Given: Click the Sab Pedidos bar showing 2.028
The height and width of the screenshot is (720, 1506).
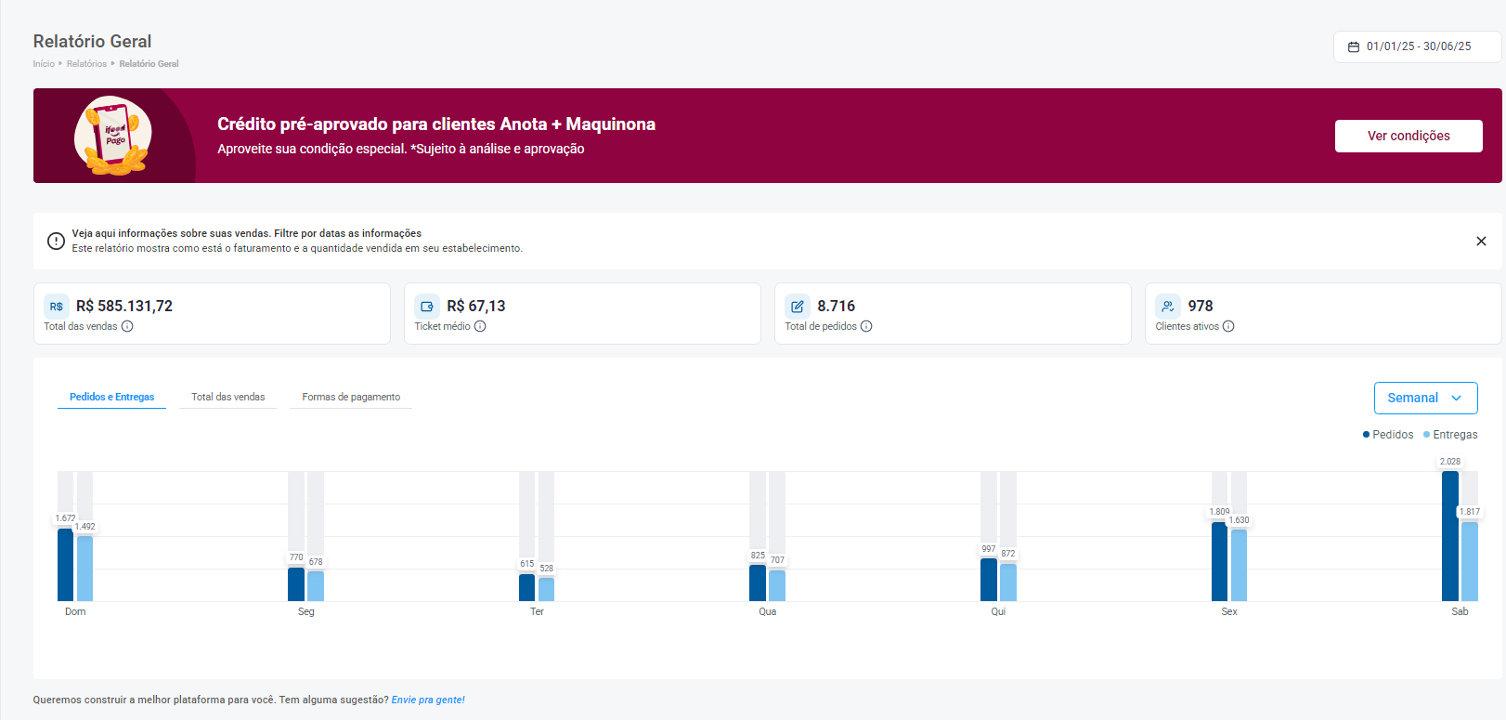Looking at the screenshot, I should click(1450, 536).
